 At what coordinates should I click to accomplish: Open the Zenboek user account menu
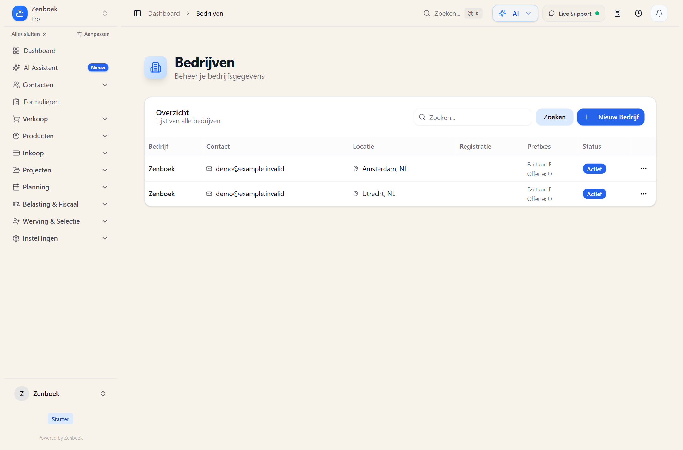[x=60, y=393]
